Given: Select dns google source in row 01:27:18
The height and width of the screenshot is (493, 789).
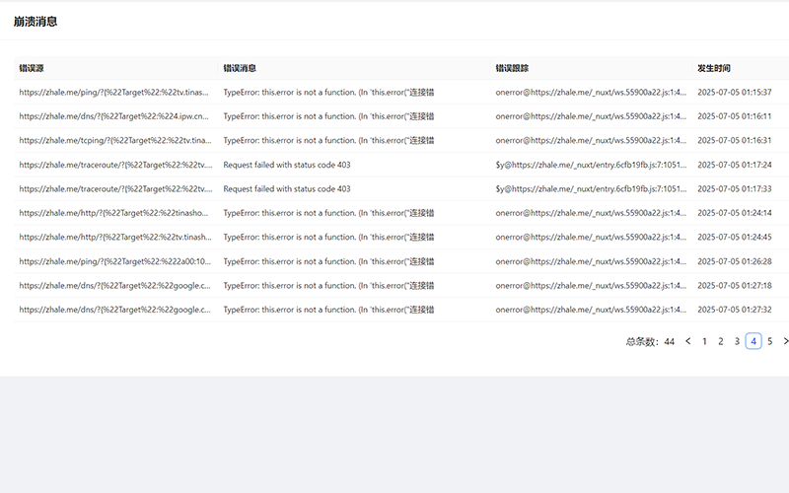Looking at the screenshot, I should pyautogui.click(x=114, y=285).
